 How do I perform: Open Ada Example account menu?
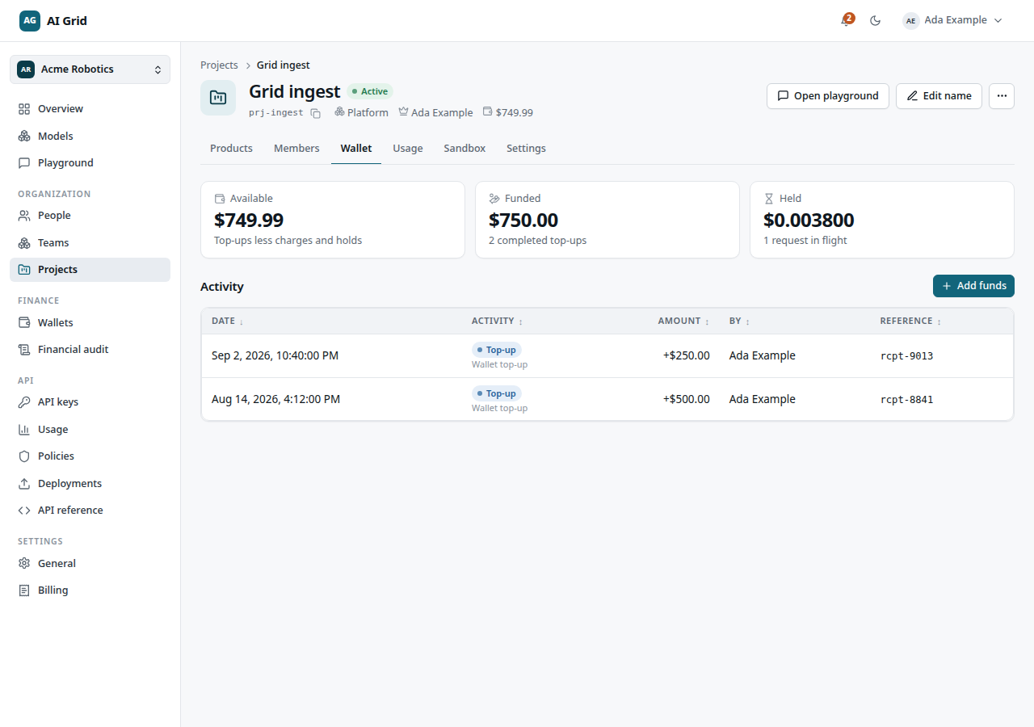pos(952,20)
